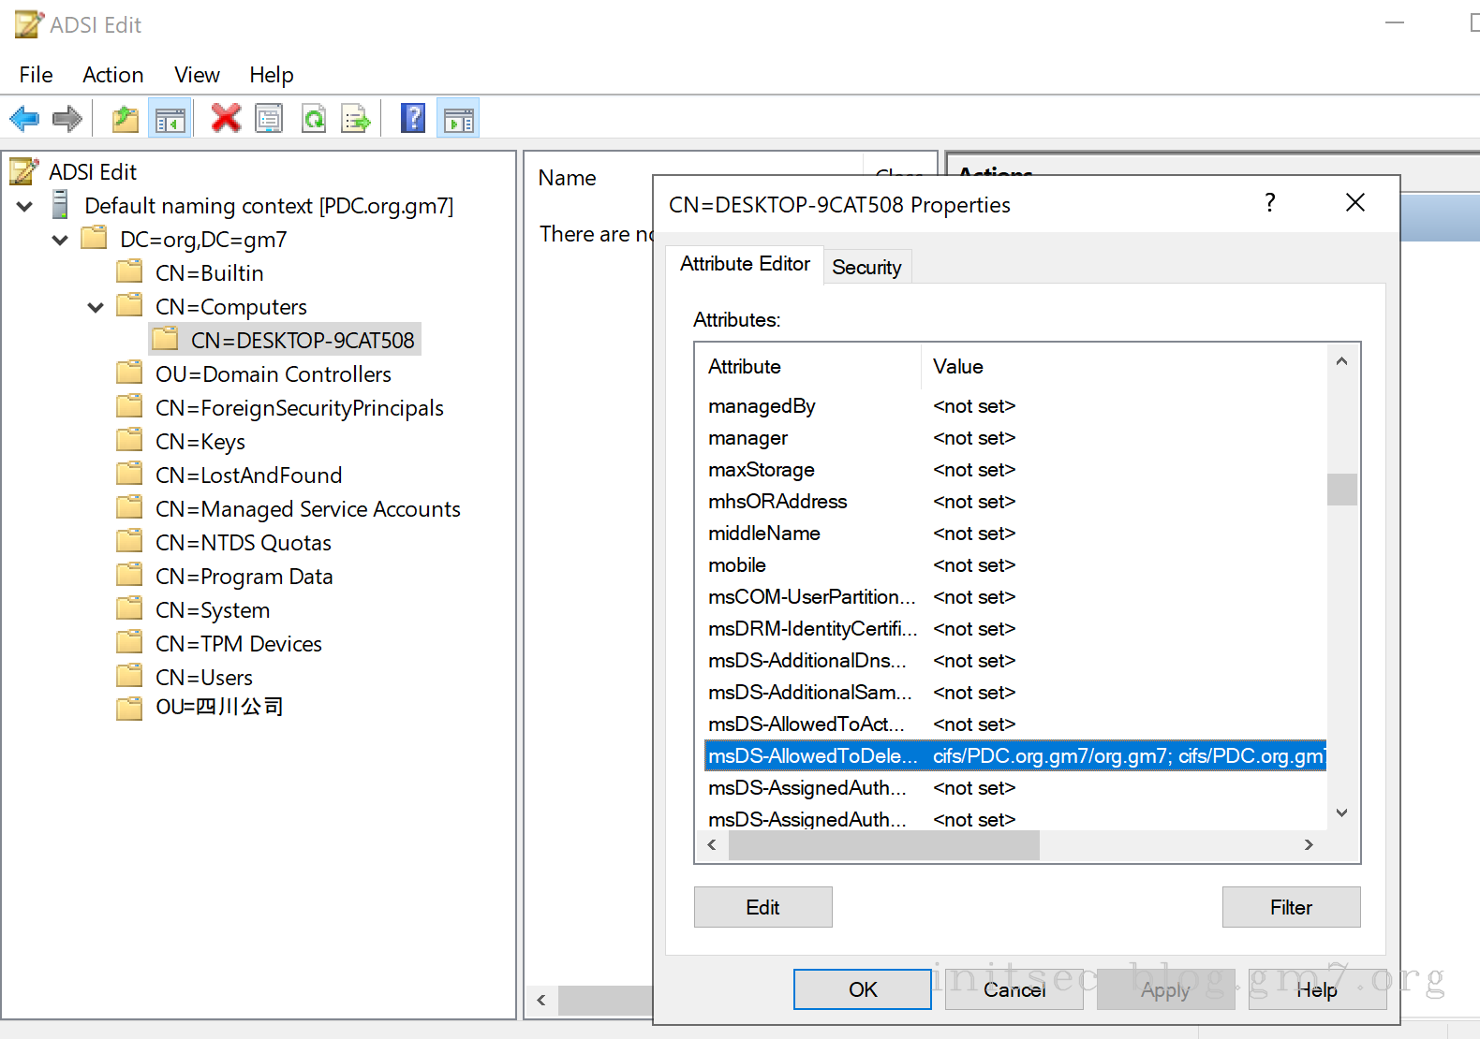Click the attribute list vertical scrollbar thumb
This screenshot has height=1039, width=1480.
(1341, 490)
